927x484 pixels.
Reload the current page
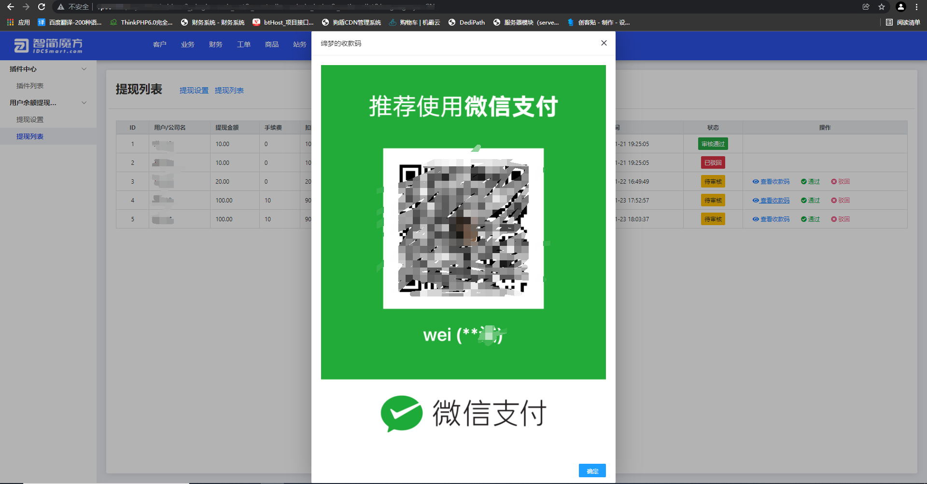click(x=42, y=7)
